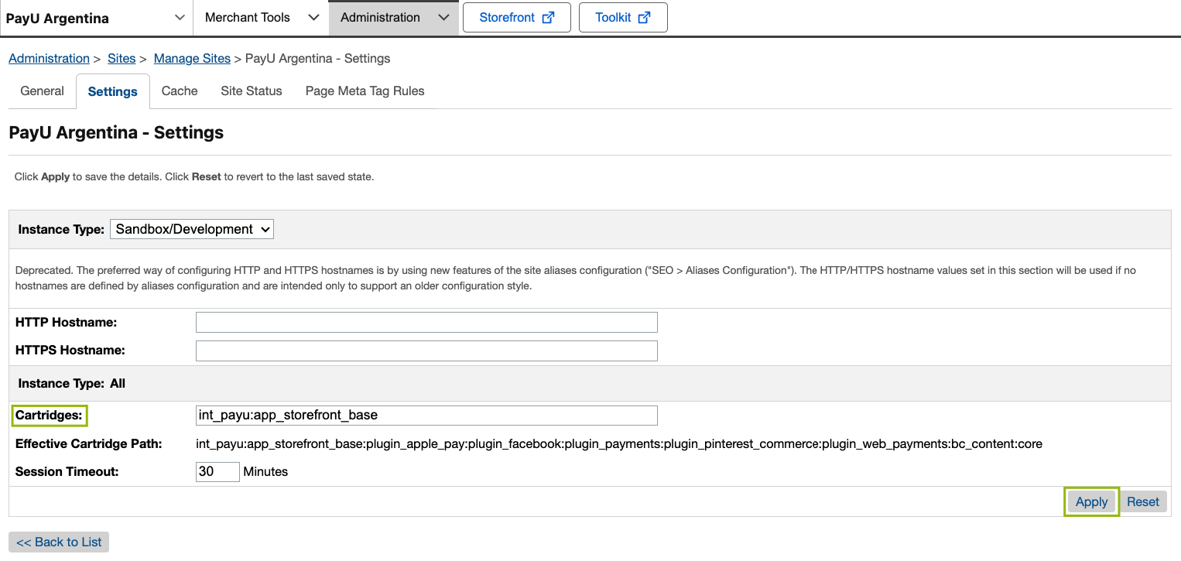This screenshot has height=561, width=1181.
Task: Click the Session Timeout minutes field
Action: (x=217, y=471)
